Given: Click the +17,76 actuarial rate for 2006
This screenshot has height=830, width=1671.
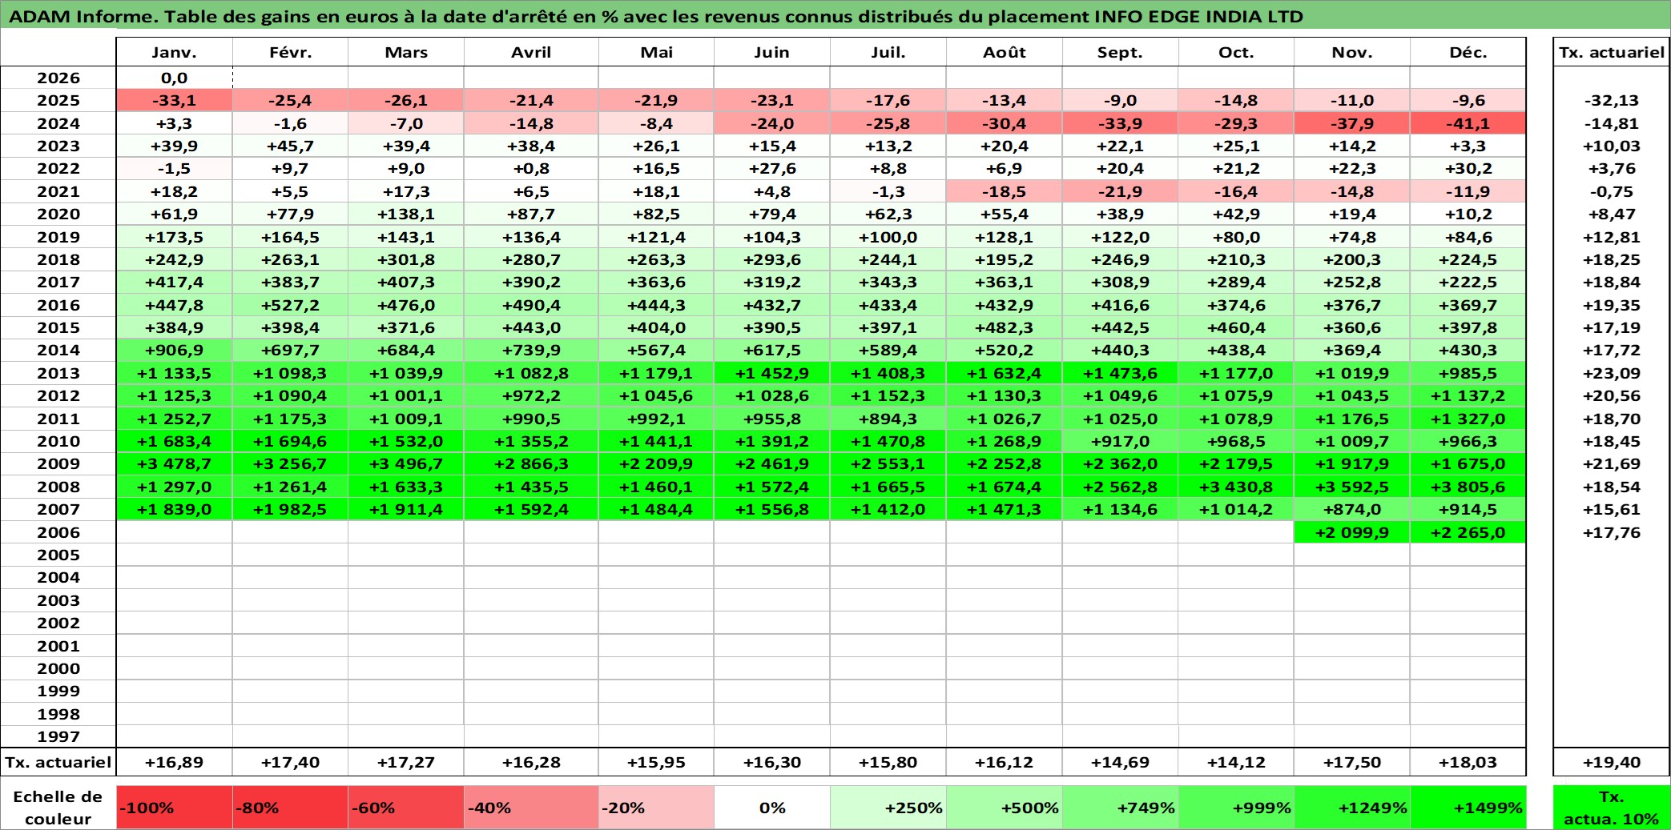Looking at the screenshot, I should click(x=1612, y=532).
